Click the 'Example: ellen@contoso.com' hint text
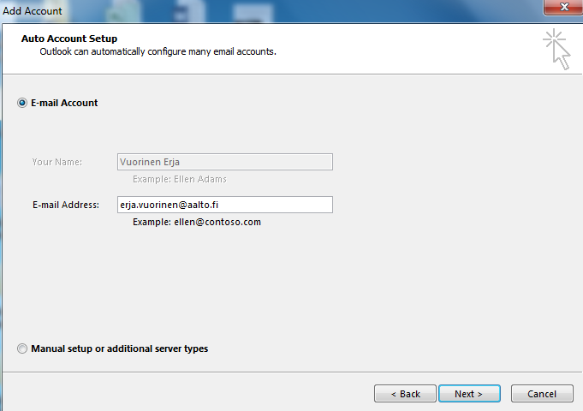Viewport: 583px width, 411px height. pos(196,222)
